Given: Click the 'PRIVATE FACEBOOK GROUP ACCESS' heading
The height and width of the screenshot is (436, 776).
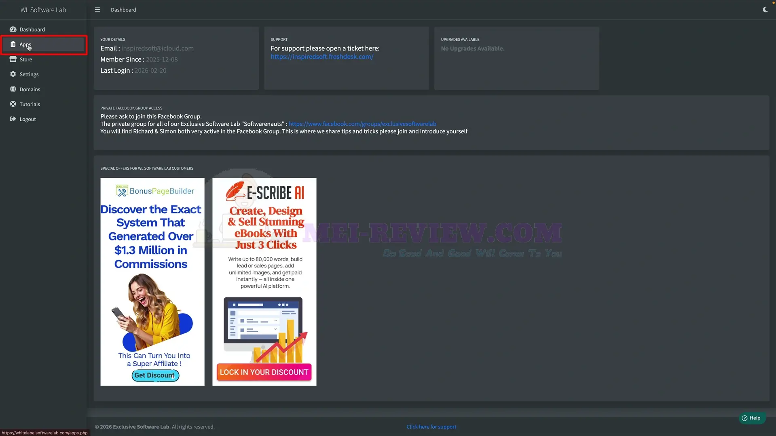Looking at the screenshot, I should (131, 108).
